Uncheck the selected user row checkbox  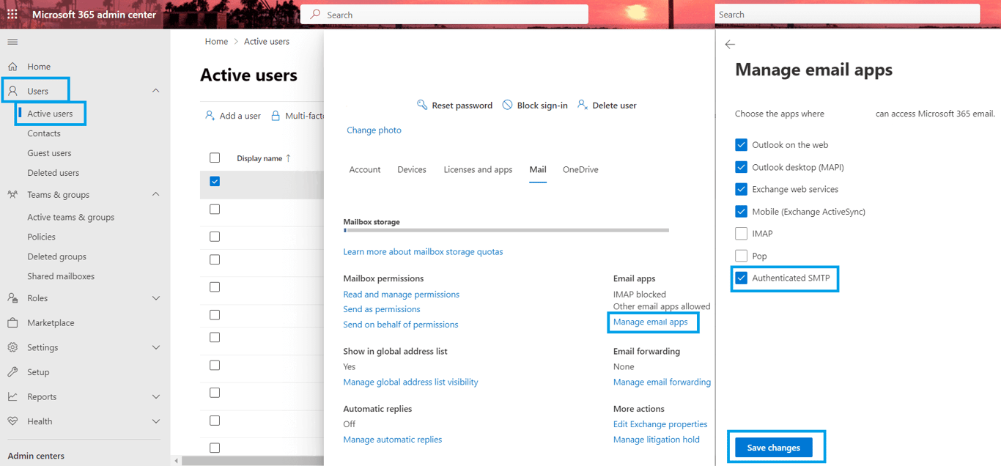pos(215,181)
